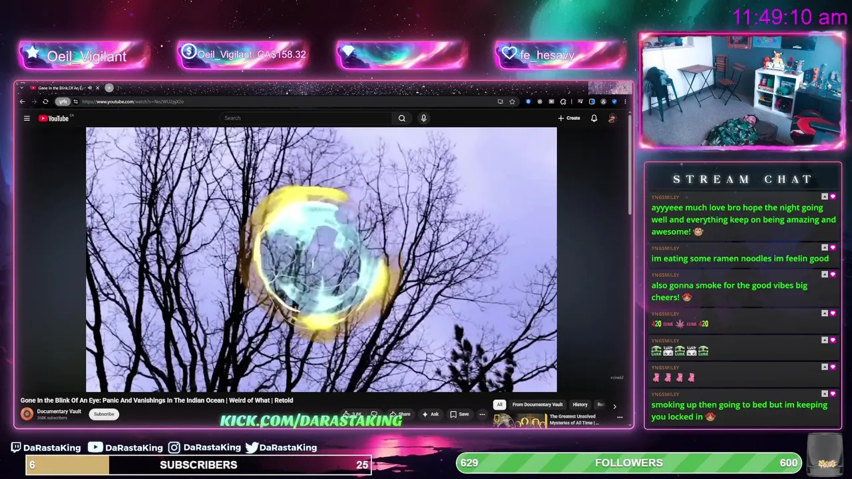The image size is (852, 479).
Task: Open tab search dropdown arrow
Action: pos(22,88)
